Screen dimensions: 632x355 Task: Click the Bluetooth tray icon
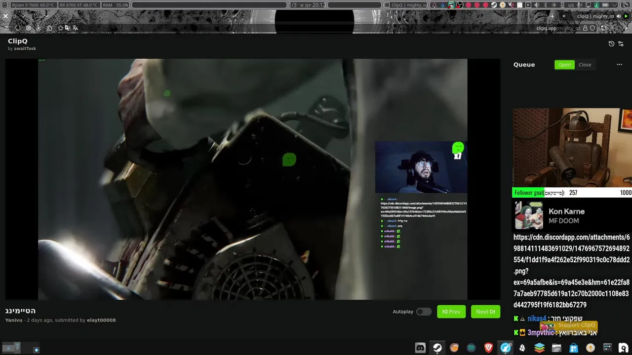tap(545, 5)
